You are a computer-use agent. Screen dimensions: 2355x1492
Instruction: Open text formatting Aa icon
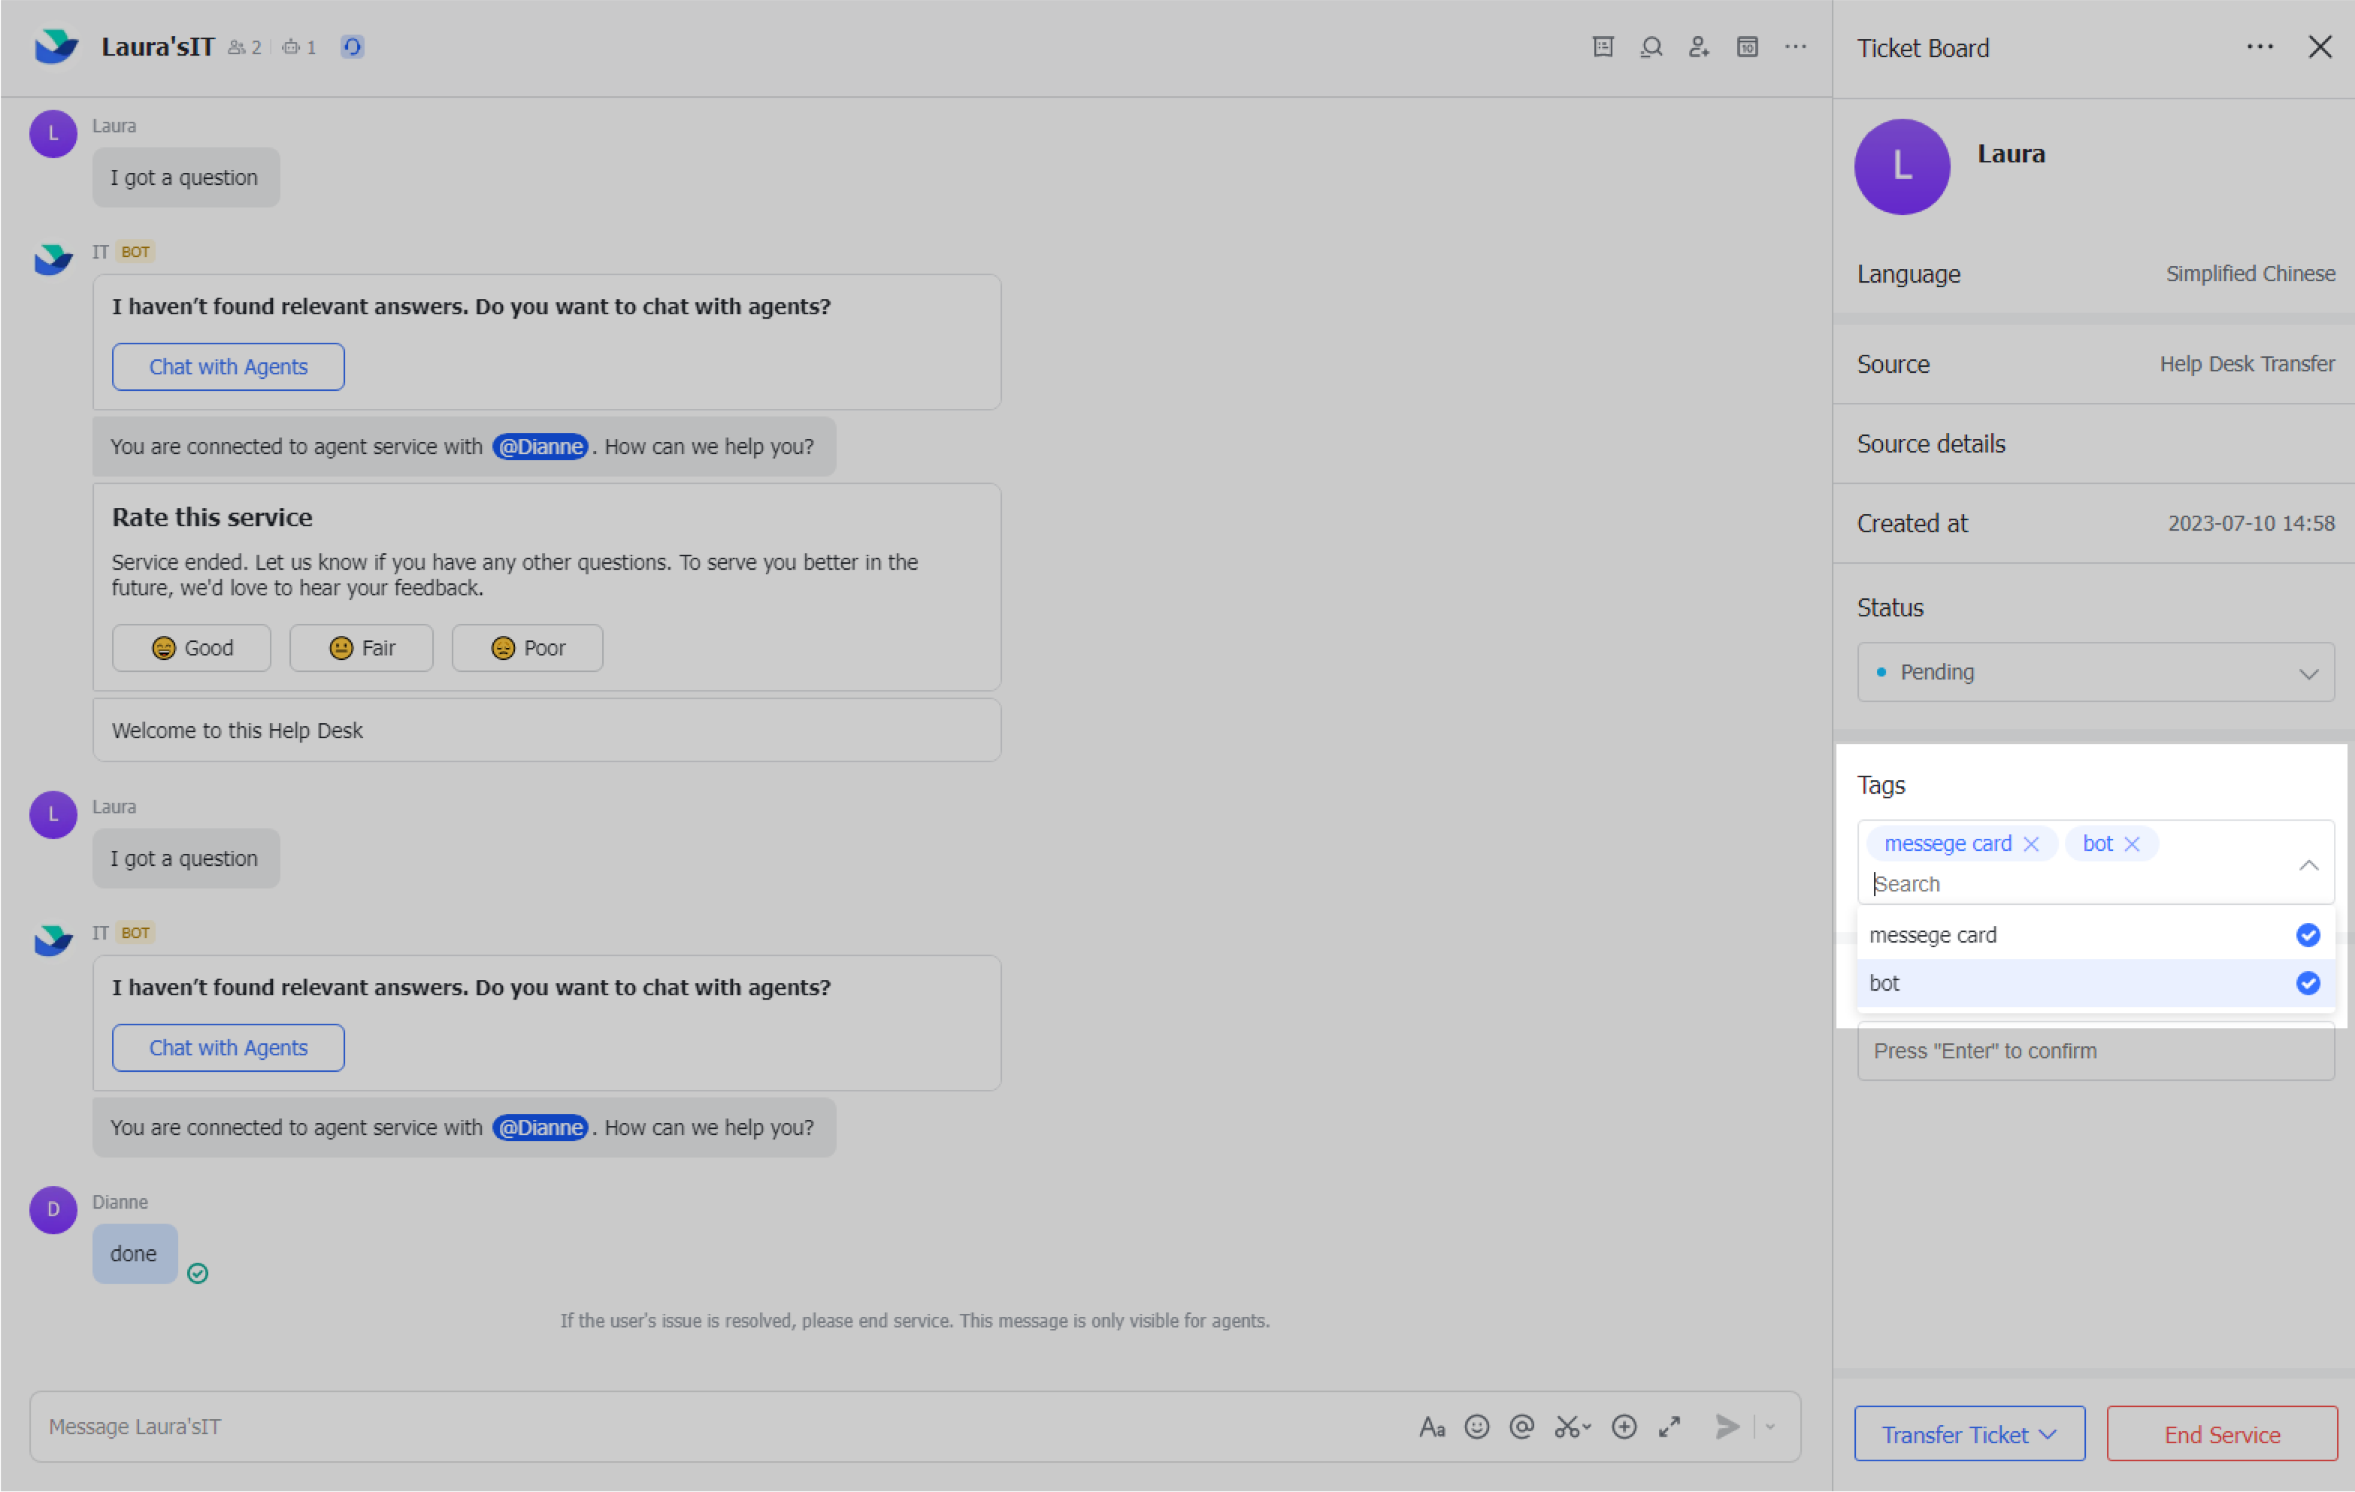(x=1432, y=1427)
